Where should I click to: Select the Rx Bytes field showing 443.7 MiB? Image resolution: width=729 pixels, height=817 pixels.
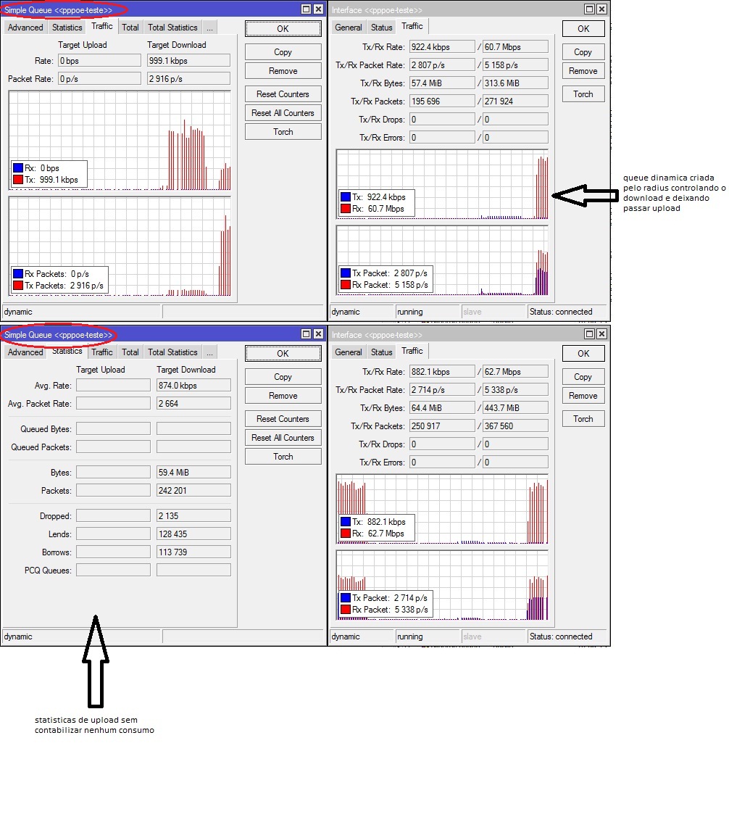515,408
